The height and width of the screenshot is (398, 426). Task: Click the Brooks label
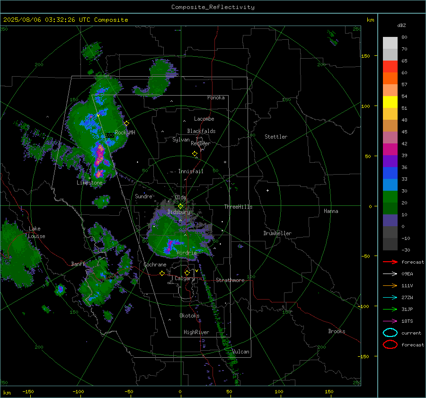pyautogui.click(x=337, y=331)
